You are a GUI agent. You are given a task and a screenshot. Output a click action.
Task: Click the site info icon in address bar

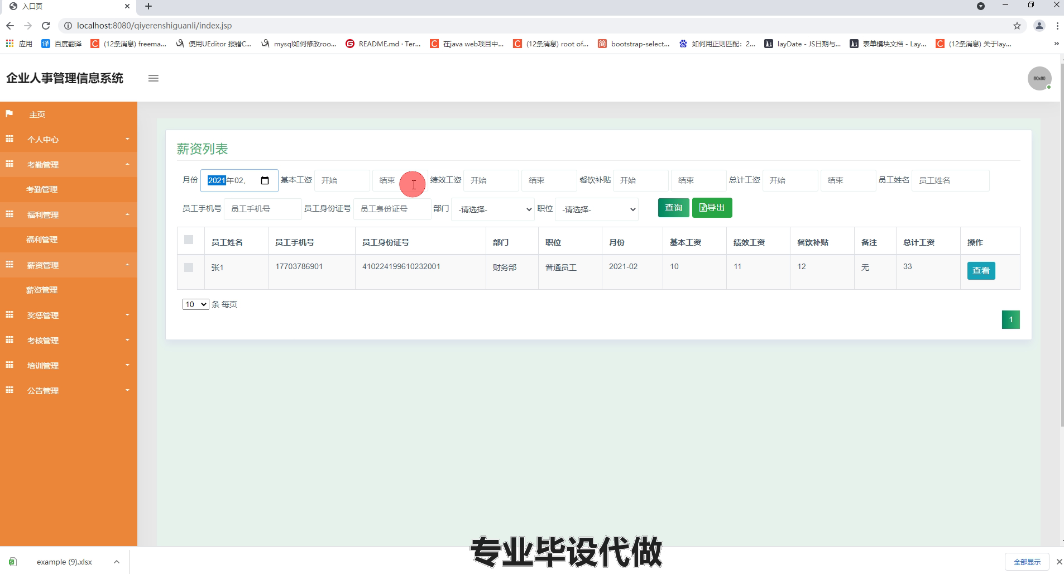pos(68,26)
